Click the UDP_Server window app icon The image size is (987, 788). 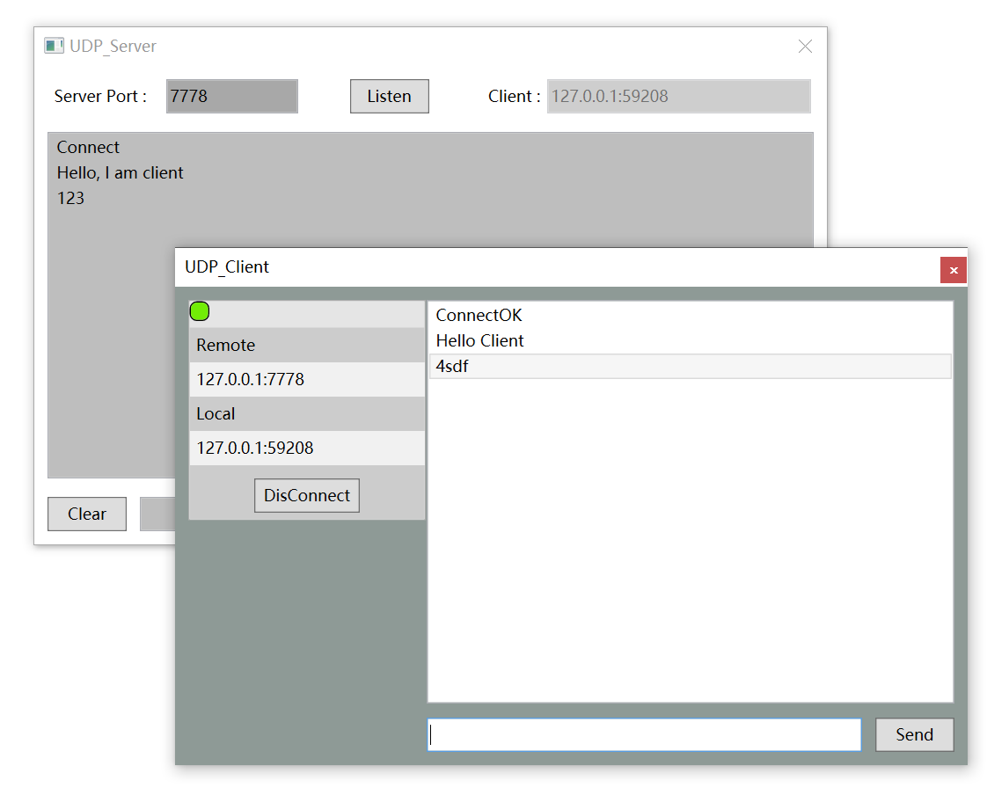tap(55, 46)
